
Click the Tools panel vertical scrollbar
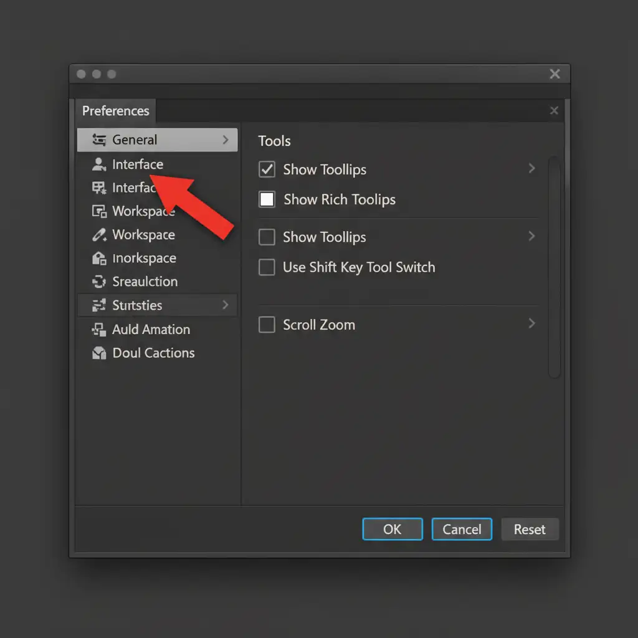(x=554, y=268)
